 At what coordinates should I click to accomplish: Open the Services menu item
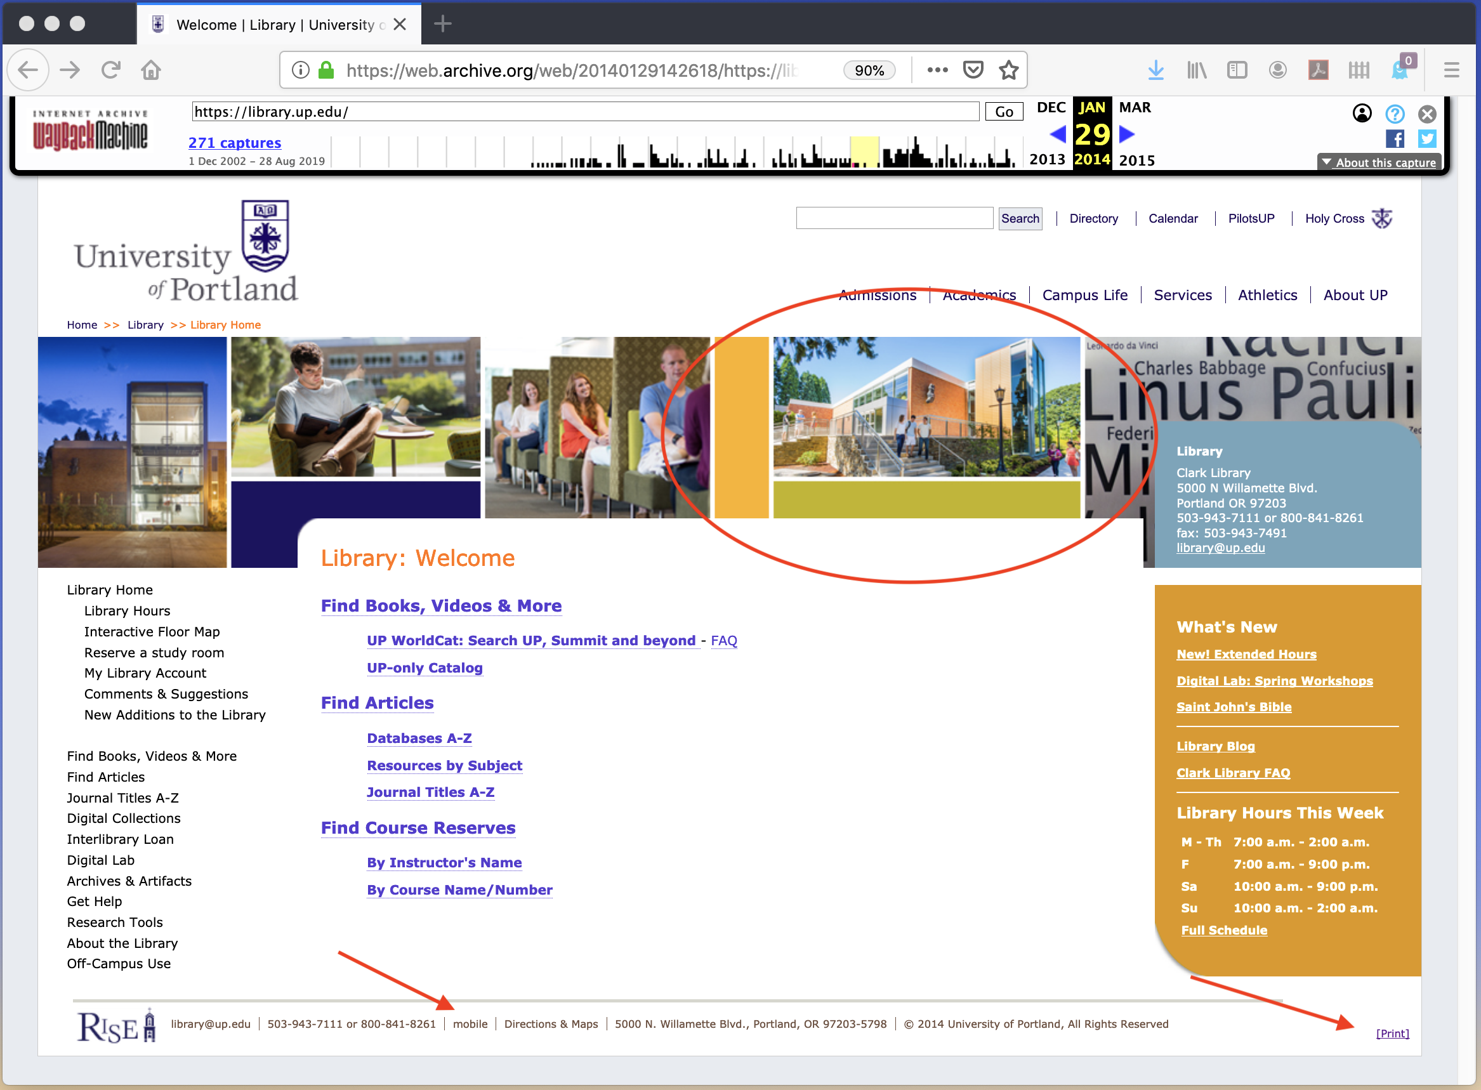pos(1182,295)
